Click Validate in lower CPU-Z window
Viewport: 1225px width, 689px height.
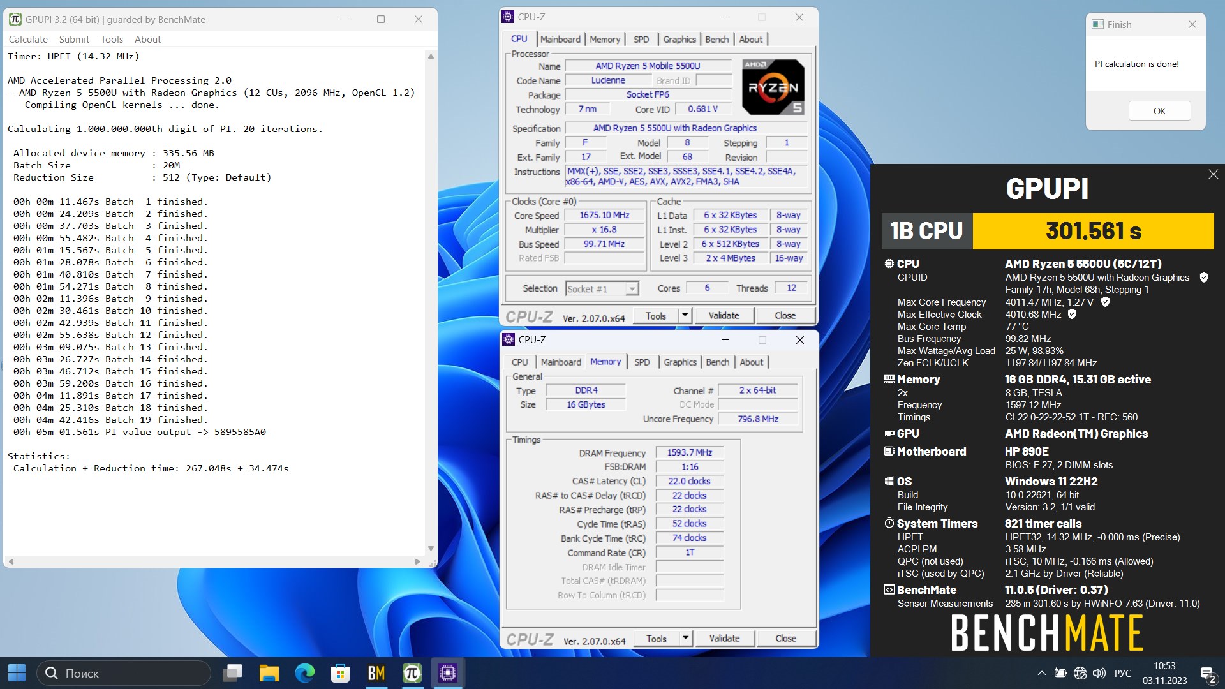coord(724,638)
